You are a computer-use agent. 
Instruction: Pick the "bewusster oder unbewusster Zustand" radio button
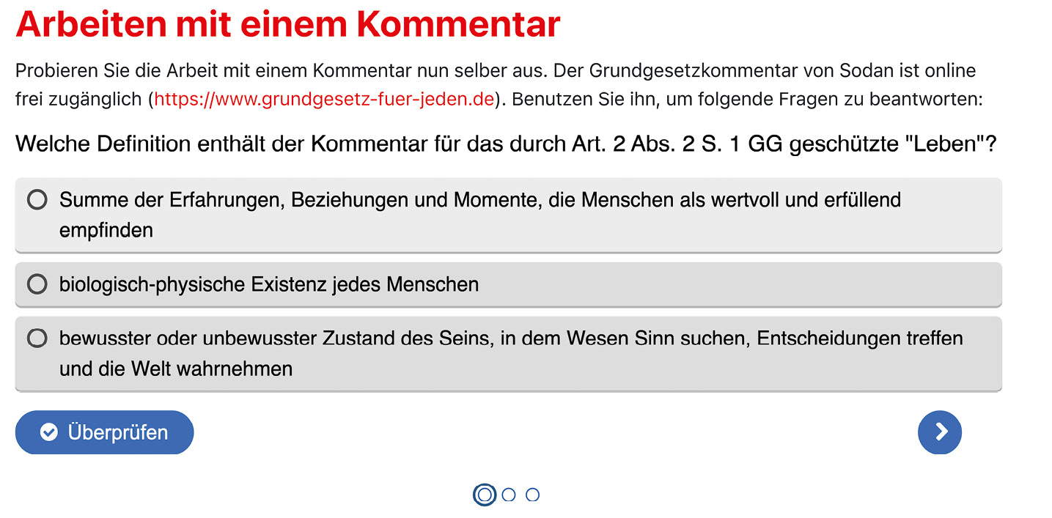point(37,338)
